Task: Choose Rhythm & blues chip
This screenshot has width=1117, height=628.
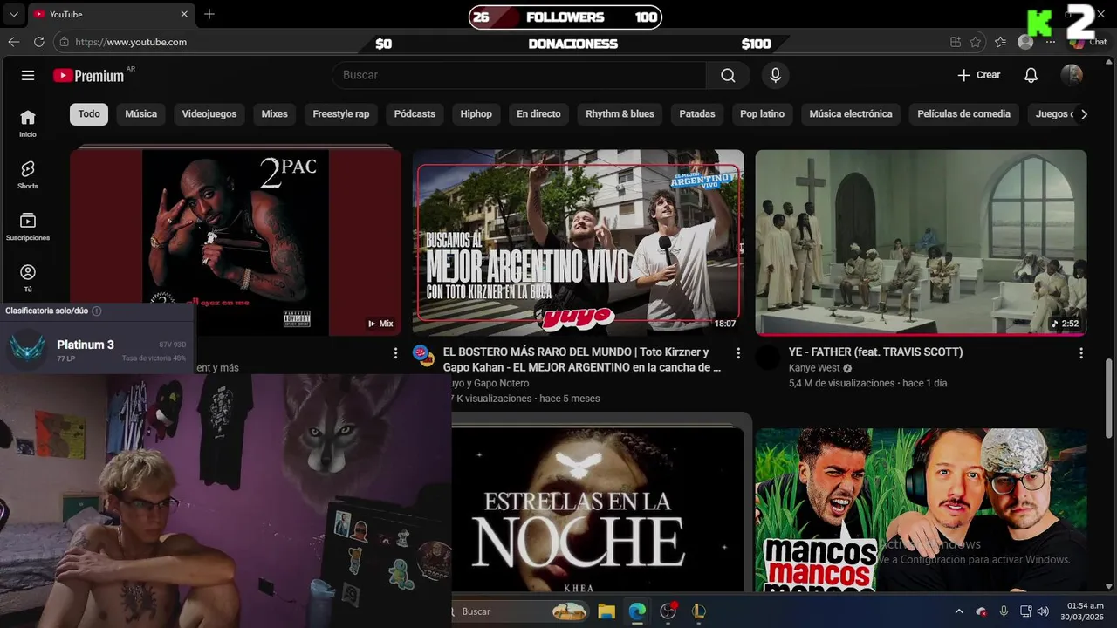Action: point(620,114)
